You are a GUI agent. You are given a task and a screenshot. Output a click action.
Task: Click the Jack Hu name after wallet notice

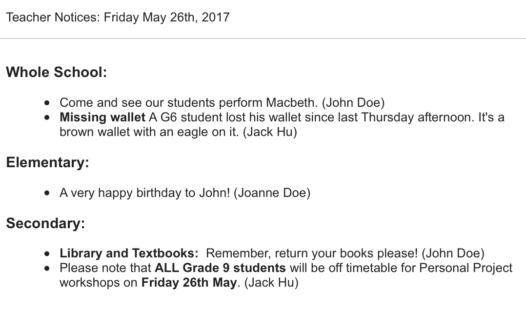point(270,132)
